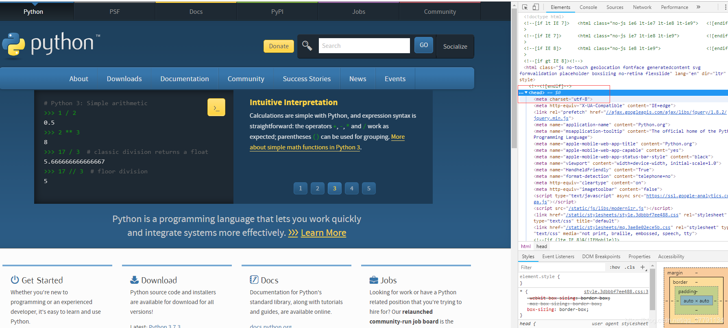728x328 pixels.
Task: Toggle the device toolbar icon in DevTools
Action: 536,7
